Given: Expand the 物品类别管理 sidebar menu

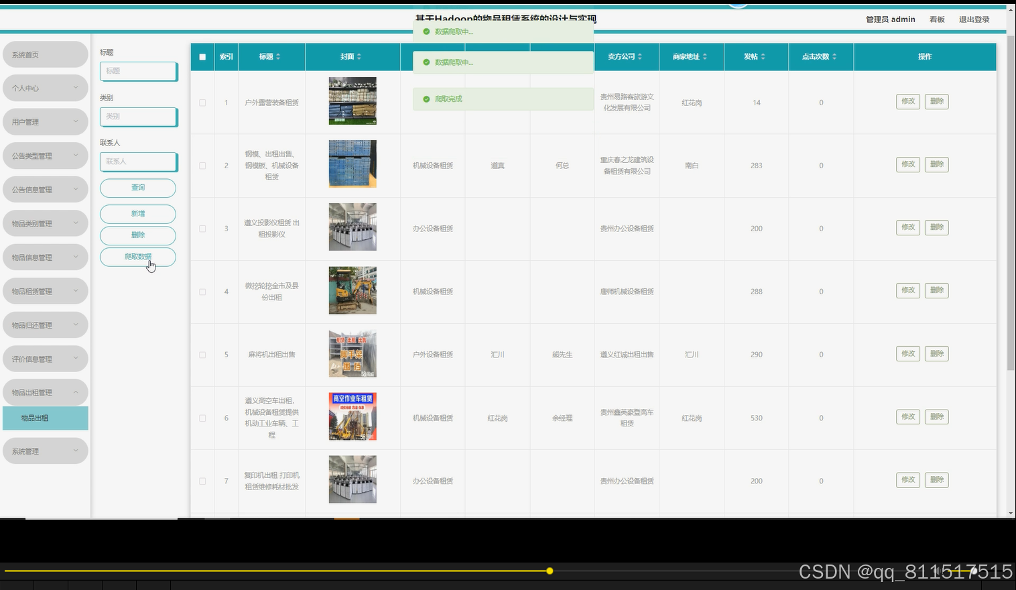Looking at the screenshot, I should (x=46, y=223).
